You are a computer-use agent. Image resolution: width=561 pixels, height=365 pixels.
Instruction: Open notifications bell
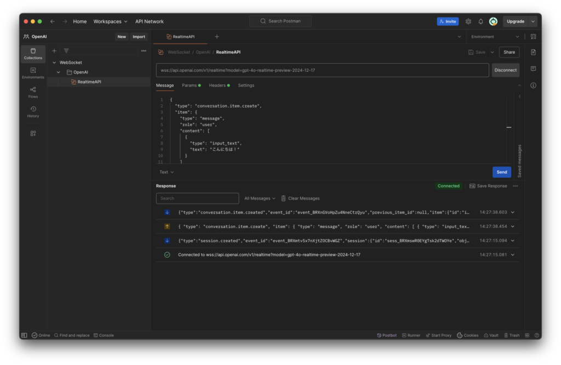pos(480,21)
